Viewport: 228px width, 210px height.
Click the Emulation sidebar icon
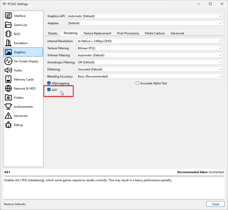point(8,43)
